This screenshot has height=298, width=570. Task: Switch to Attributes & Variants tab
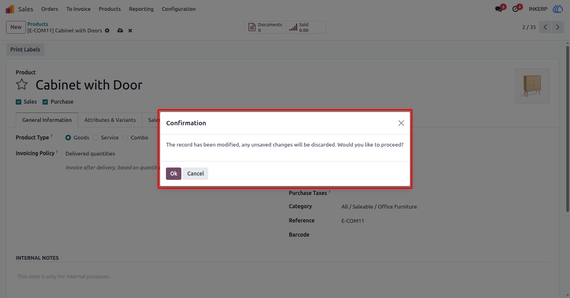[x=110, y=120]
